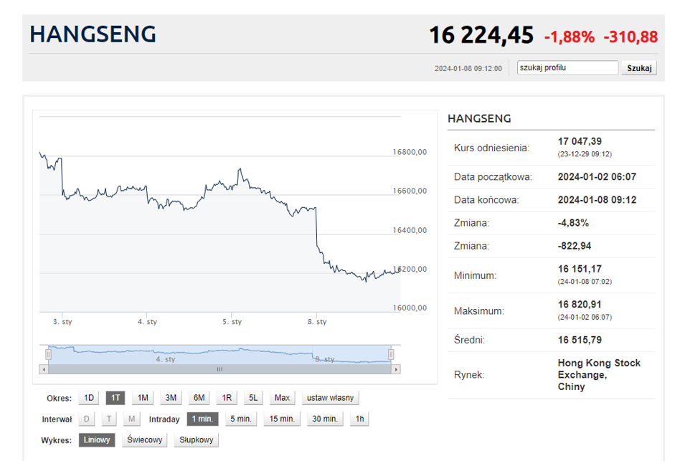Click the -310,88 point change
Viewport: 680px width, 461px height.
(x=631, y=37)
